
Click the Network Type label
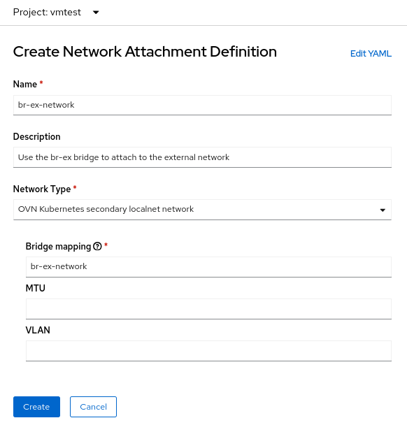tap(42, 189)
